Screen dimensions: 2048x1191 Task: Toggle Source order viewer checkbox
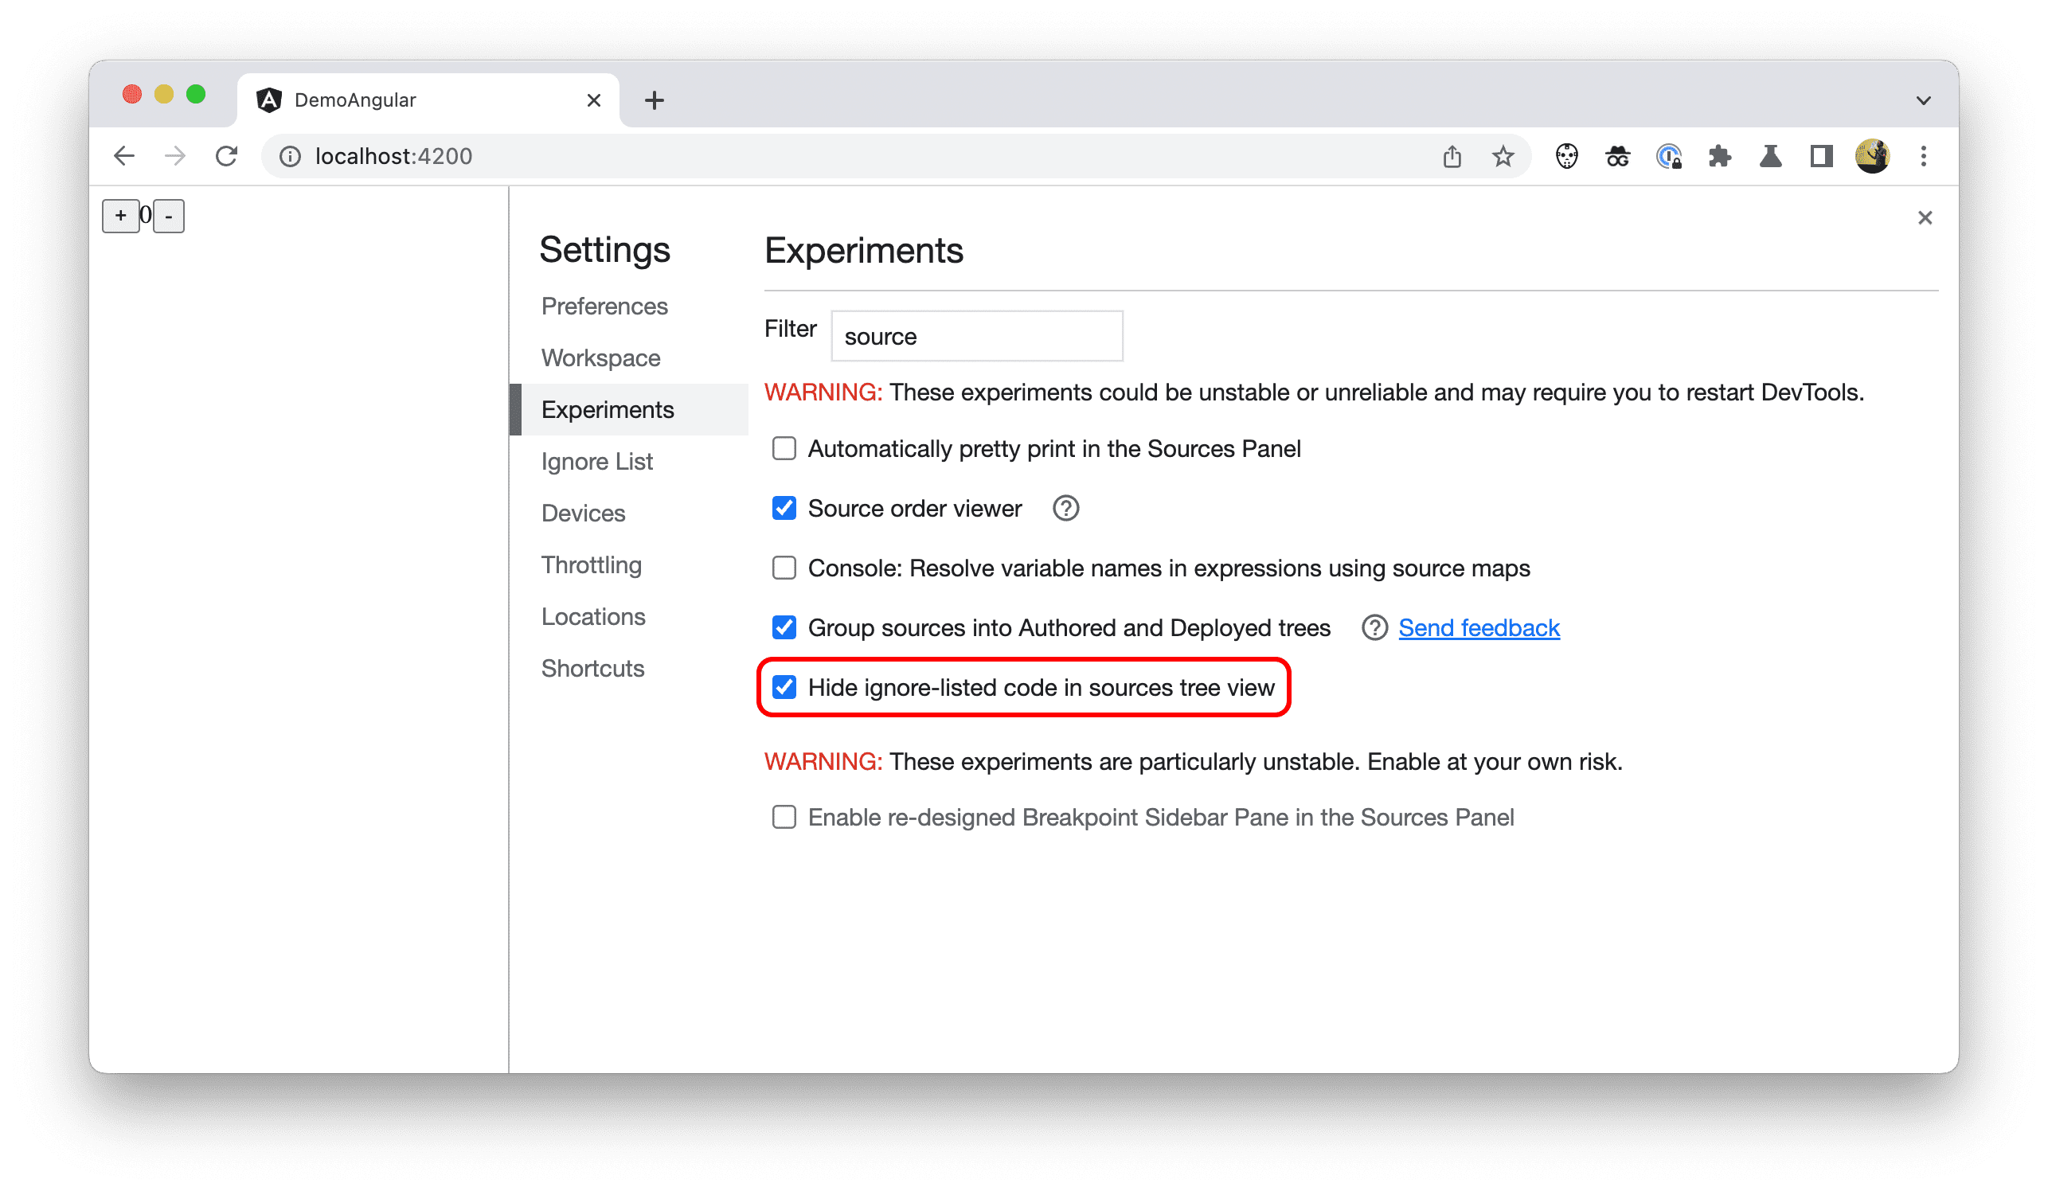click(785, 508)
